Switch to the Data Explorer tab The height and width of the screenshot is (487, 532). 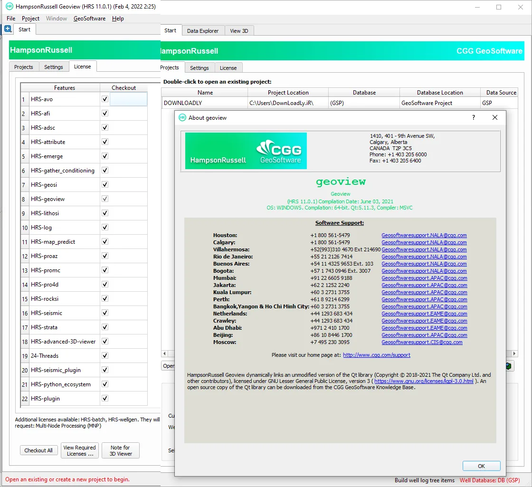coord(203,31)
